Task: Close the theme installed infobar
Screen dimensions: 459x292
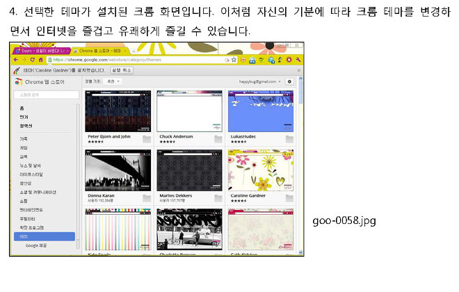Action: [298, 70]
